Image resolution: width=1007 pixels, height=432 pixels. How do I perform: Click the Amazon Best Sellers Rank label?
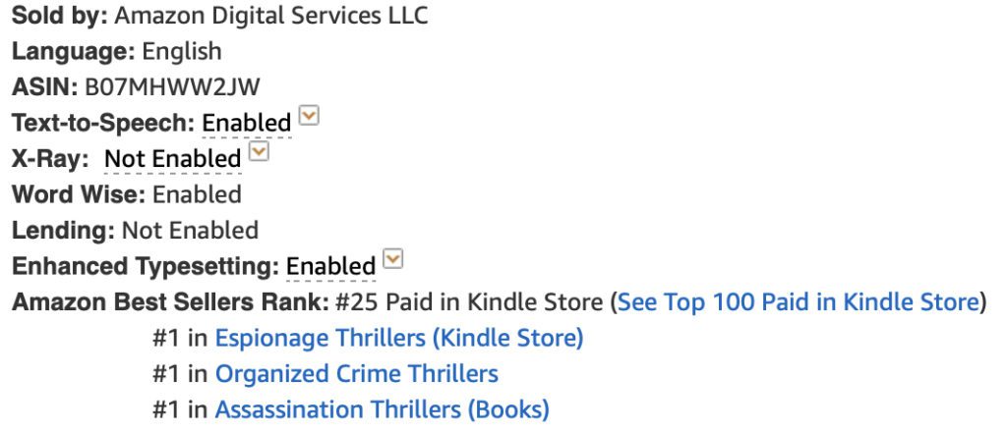[x=171, y=301]
